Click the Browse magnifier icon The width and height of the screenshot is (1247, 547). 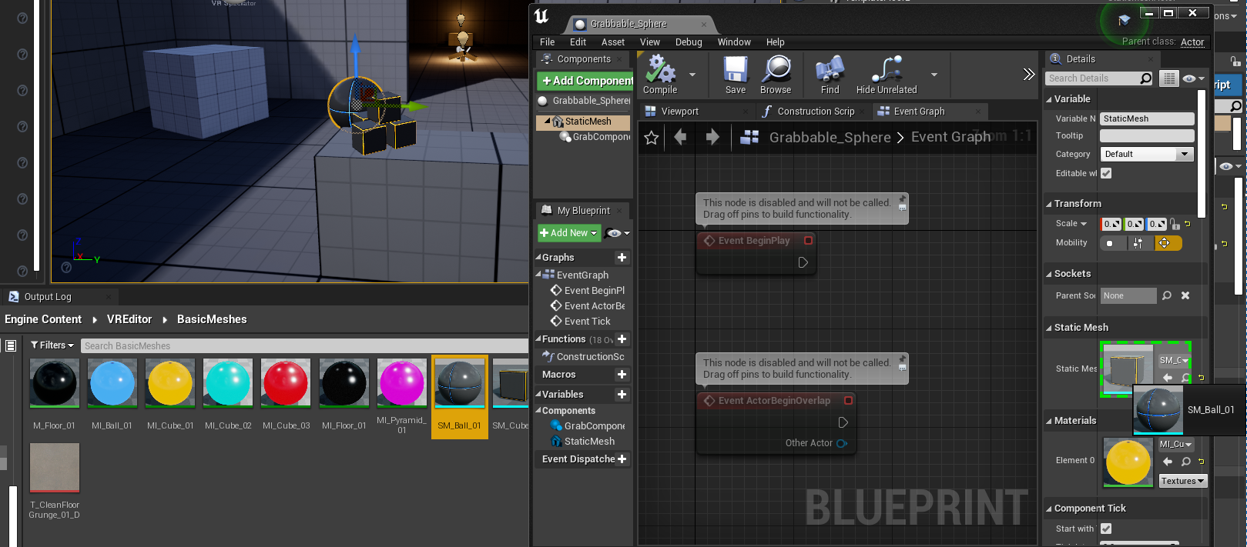[x=776, y=71]
